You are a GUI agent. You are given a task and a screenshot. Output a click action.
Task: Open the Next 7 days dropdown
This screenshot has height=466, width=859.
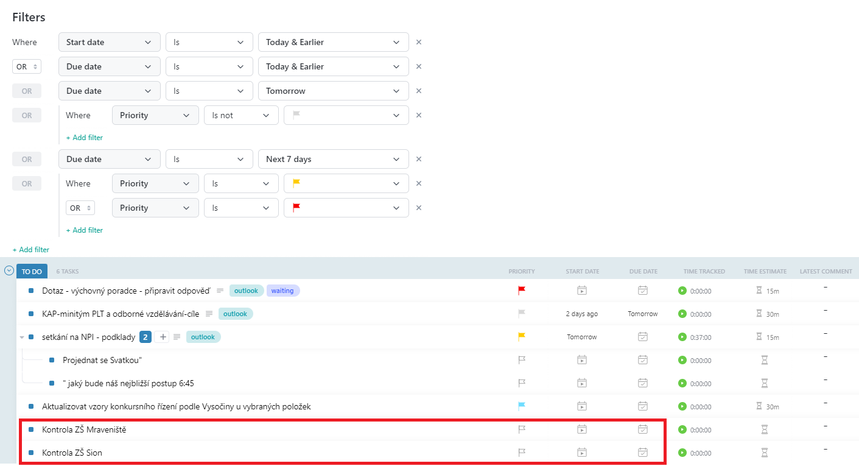click(x=333, y=159)
